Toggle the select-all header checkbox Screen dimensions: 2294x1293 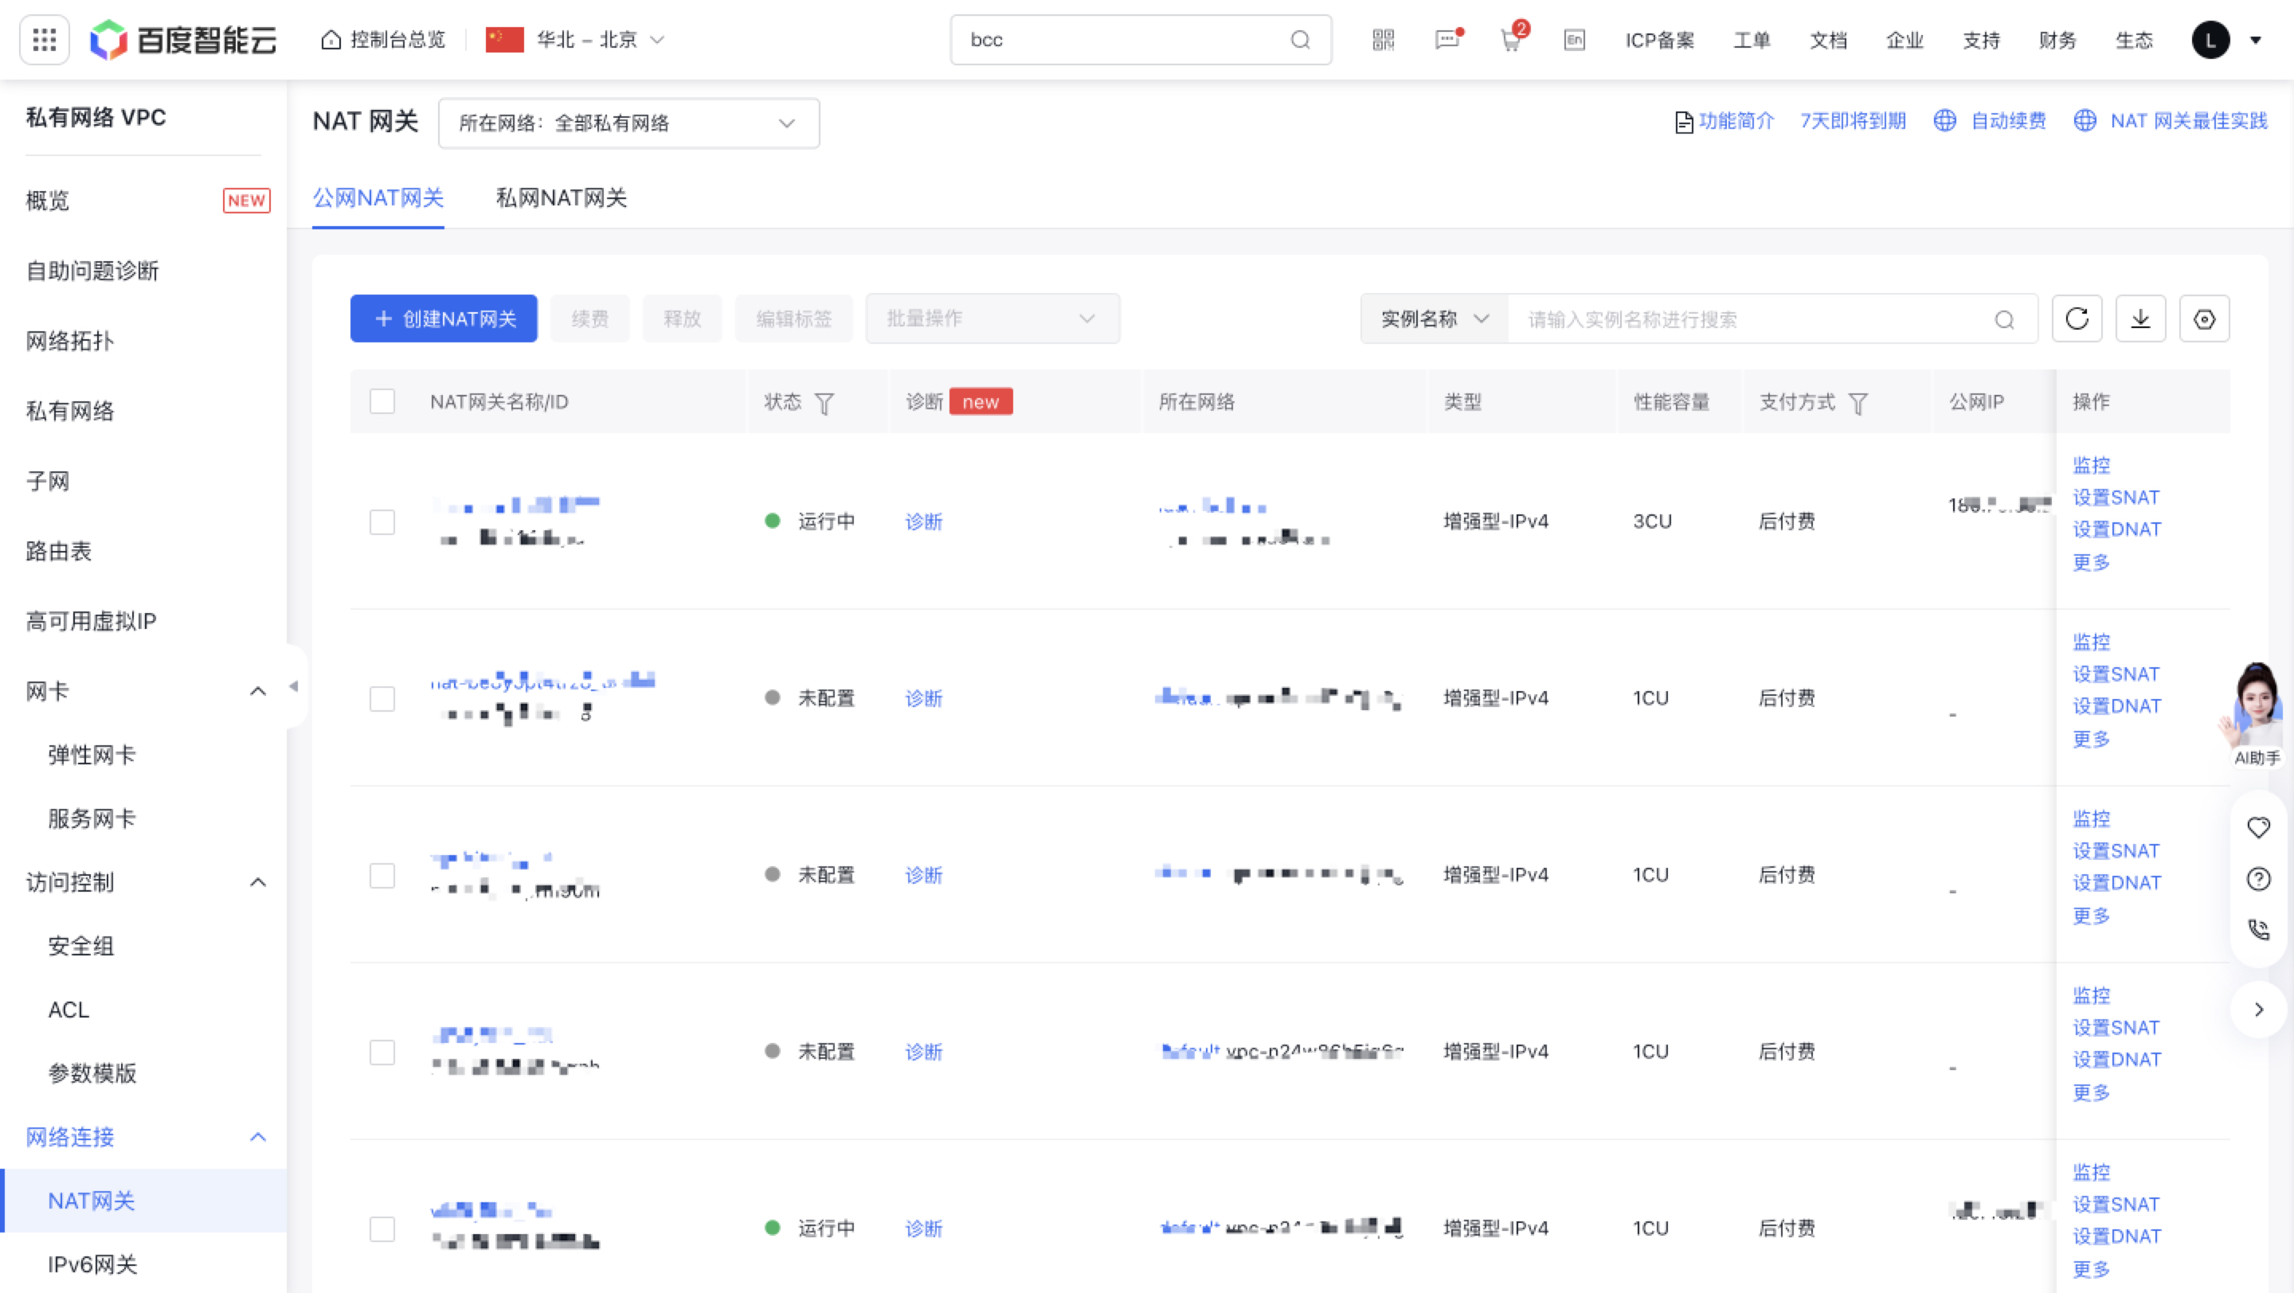coord(382,401)
